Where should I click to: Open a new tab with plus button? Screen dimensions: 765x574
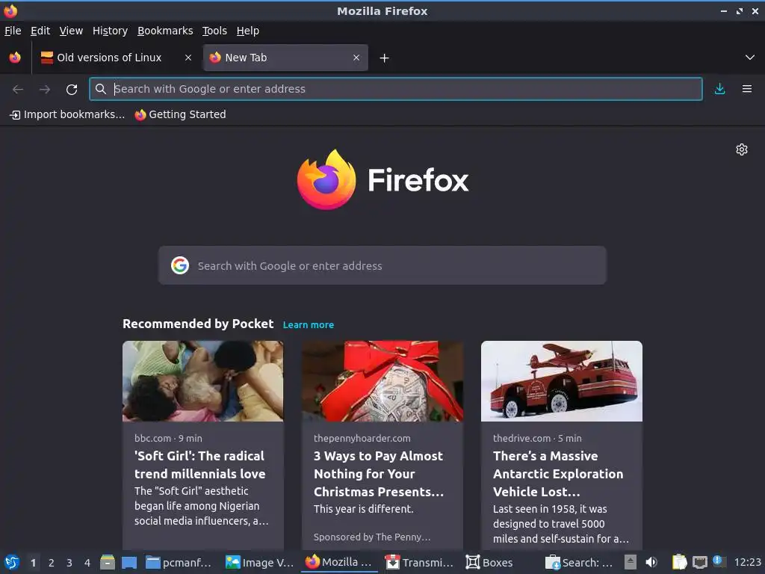tap(385, 58)
